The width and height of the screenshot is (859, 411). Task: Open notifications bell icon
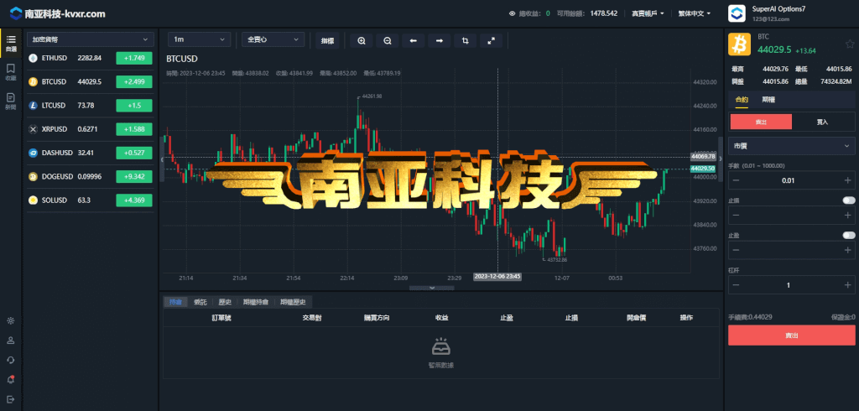pos(10,379)
